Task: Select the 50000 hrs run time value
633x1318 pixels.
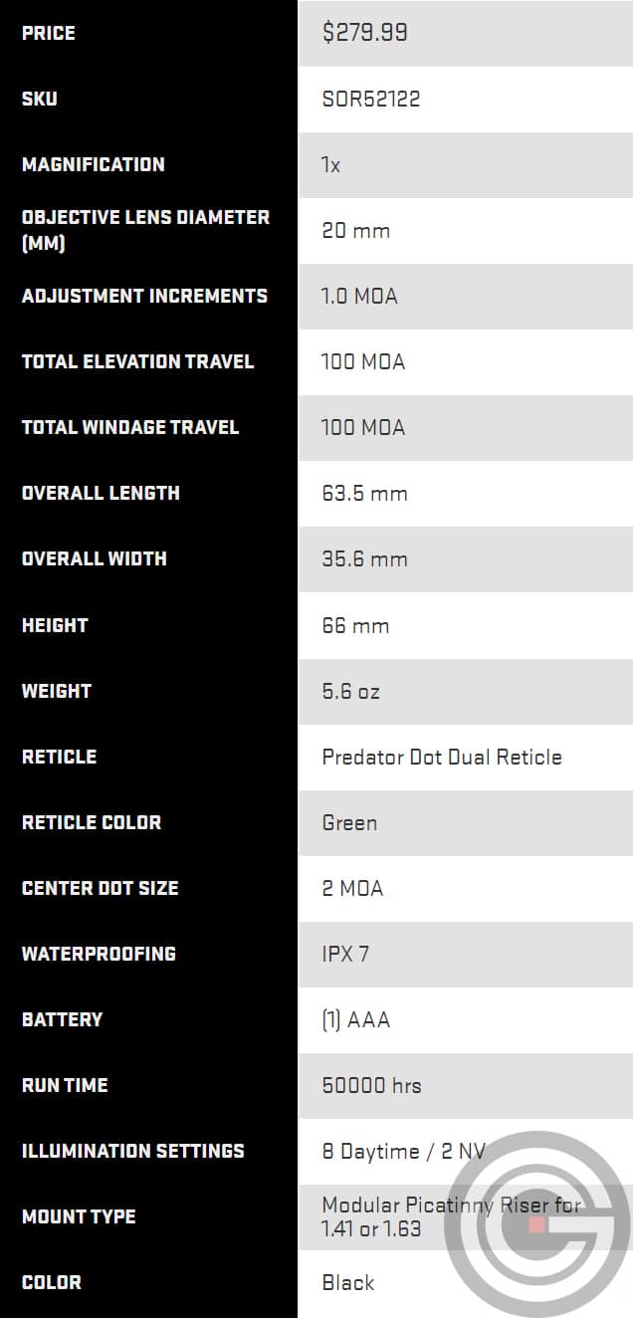Action: 371,1085
